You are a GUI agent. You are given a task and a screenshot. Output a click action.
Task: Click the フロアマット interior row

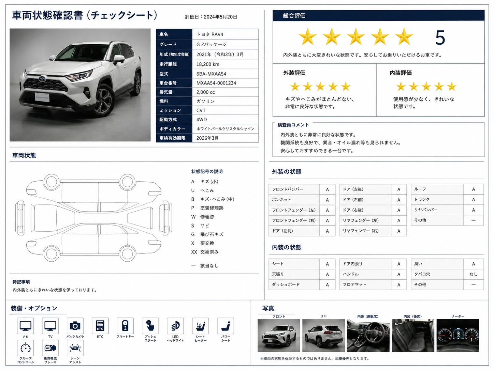tap(373, 284)
